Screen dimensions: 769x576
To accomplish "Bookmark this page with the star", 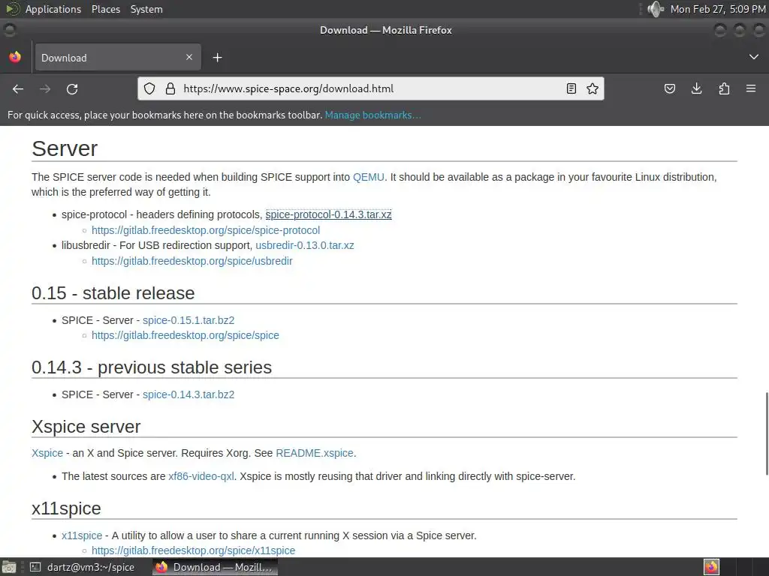I will [x=593, y=88].
